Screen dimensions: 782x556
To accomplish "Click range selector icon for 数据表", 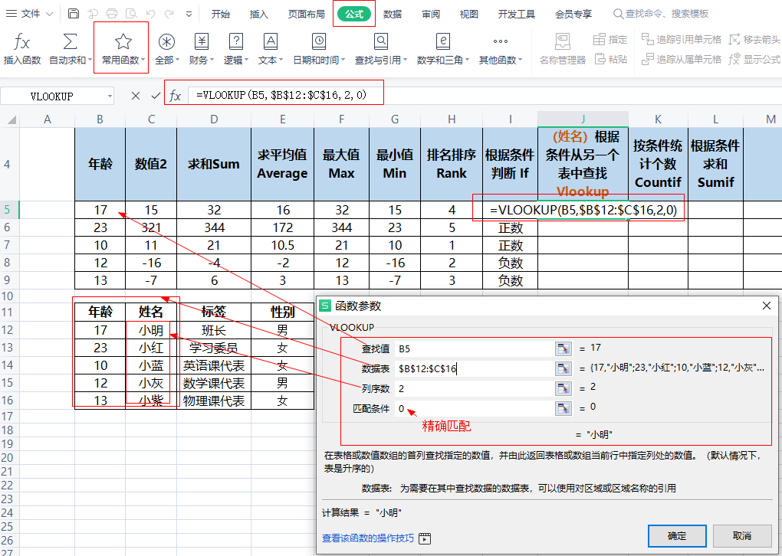I will (563, 368).
